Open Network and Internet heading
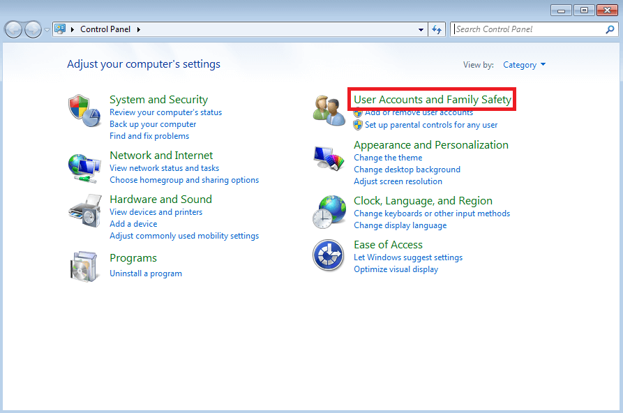The image size is (623, 413). (161, 155)
